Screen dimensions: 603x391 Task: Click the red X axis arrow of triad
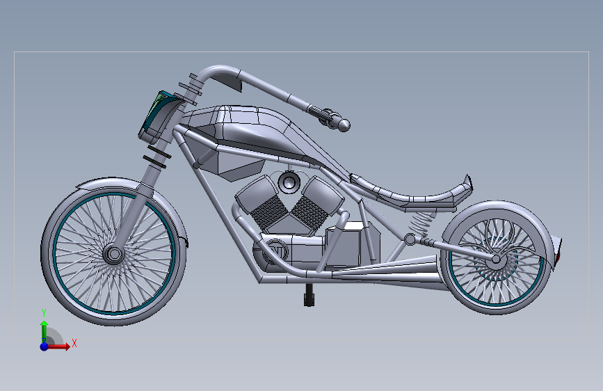[60, 346]
